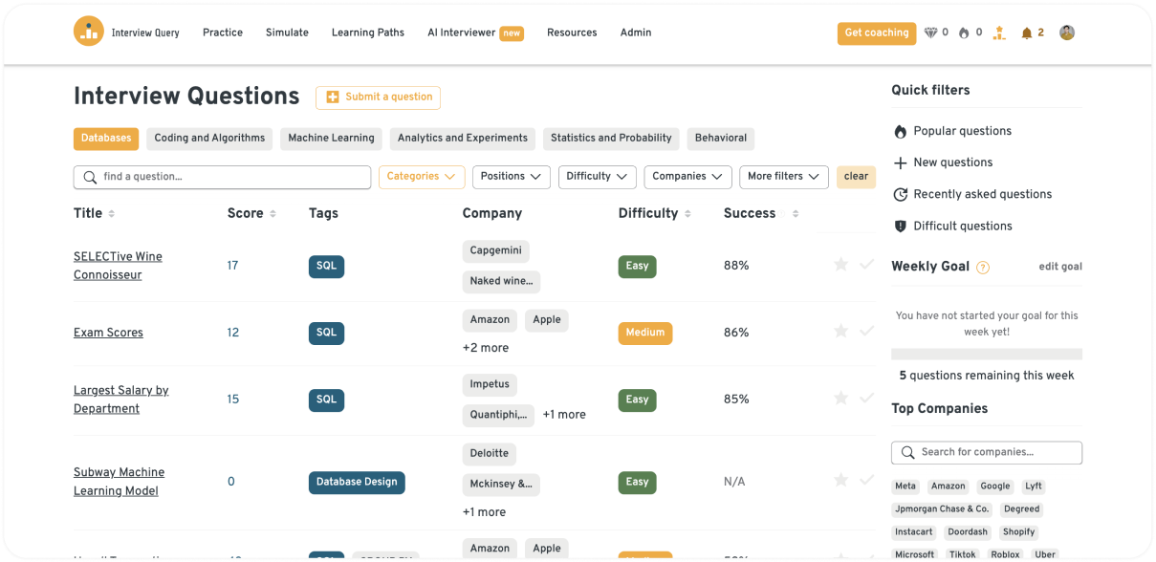
Task: Star the Largest Salary by Department question
Action: pos(840,399)
